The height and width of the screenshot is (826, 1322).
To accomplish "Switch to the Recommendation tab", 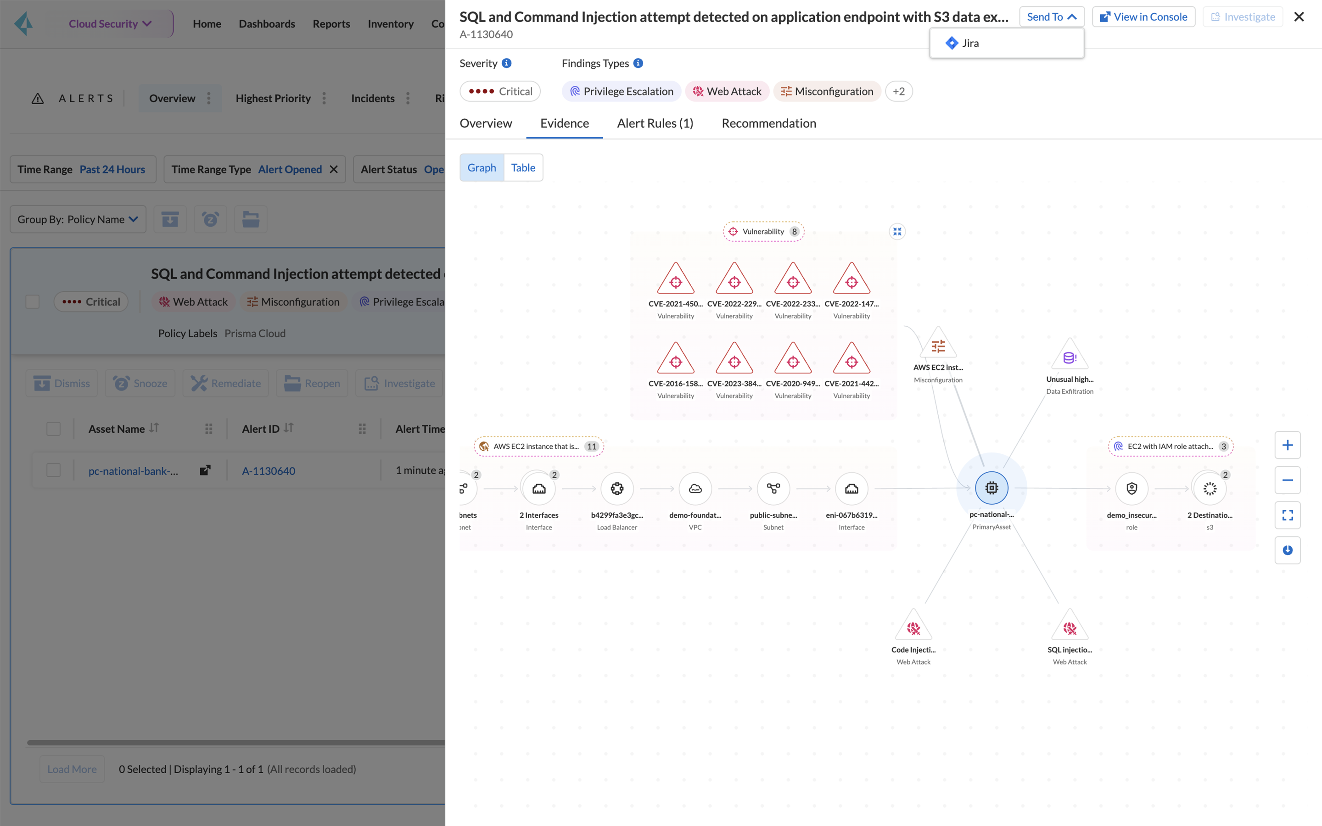I will click(768, 123).
